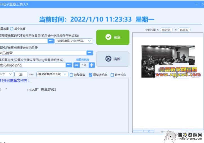Viewport: 204px width, 143px height.
Task: Click the green 盖章 stamp button
Action: point(113,37)
